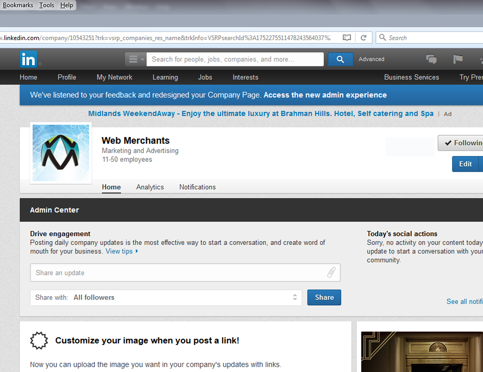Open the notifications flag icon

[458, 59]
